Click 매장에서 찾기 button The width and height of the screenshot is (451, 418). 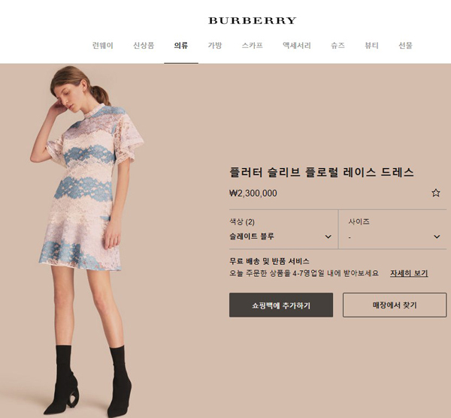(395, 305)
